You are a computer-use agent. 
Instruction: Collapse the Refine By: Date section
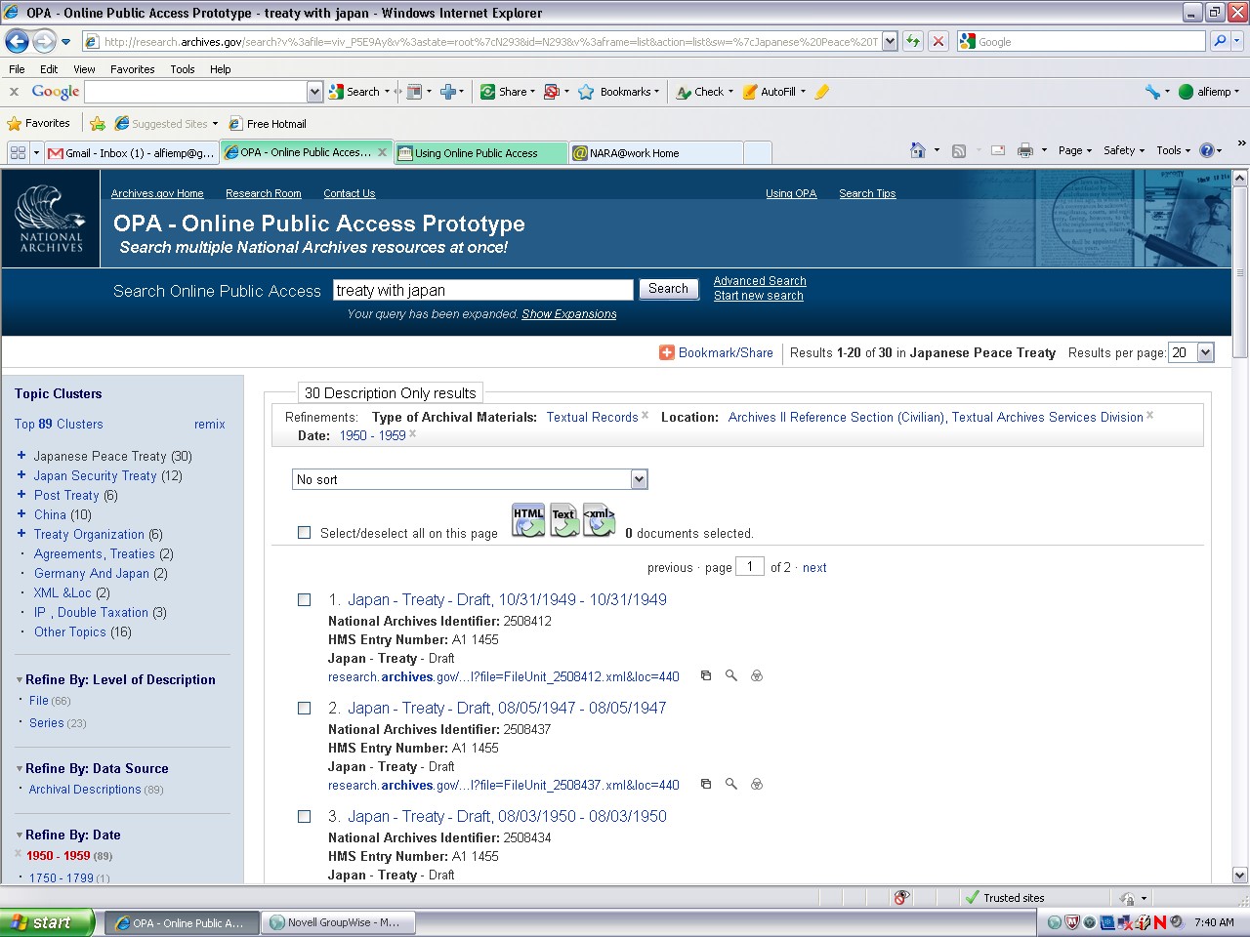(20, 835)
